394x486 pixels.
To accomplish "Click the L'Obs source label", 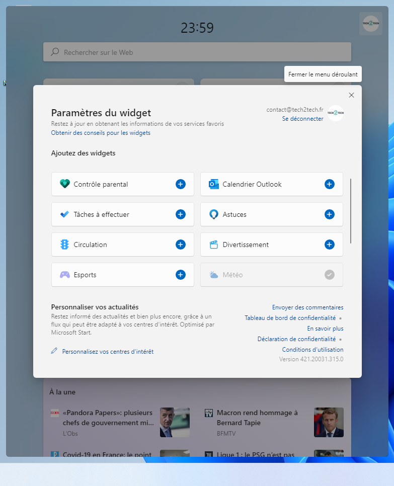I will (x=70, y=433).
